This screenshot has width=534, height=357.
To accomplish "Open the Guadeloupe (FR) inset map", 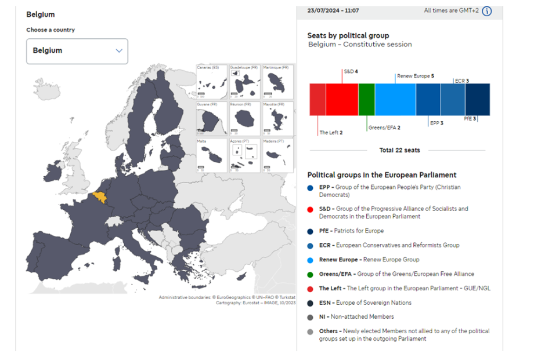I will (244, 82).
